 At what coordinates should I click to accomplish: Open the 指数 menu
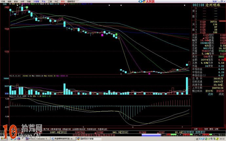(9, 1)
